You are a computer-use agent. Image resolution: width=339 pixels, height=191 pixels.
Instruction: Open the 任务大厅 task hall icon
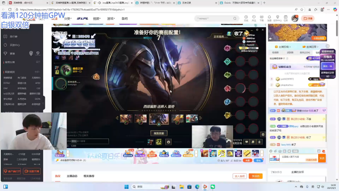[59, 153]
